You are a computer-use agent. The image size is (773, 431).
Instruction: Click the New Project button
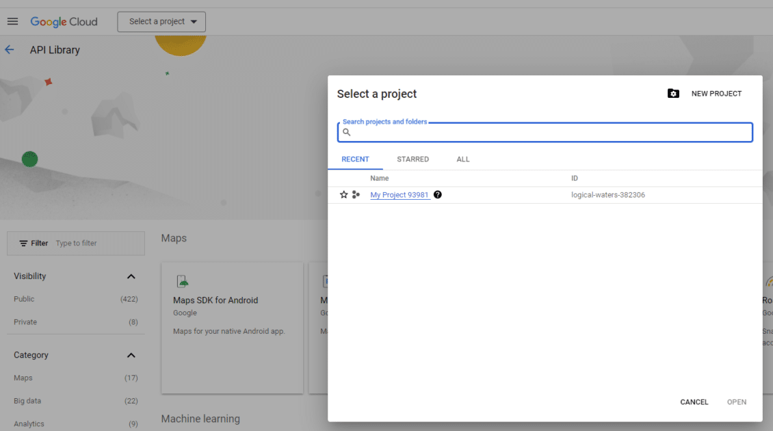(x=716, y=94)
